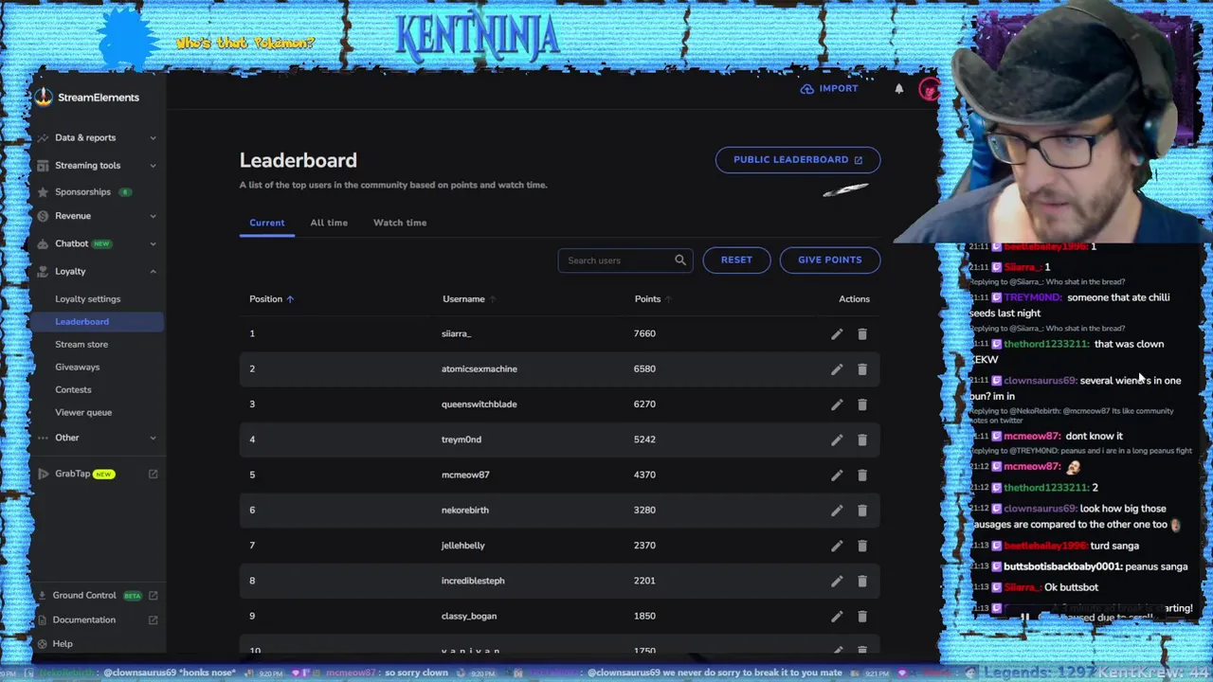Click the search magnifier icon
The width and height of the screenshot is (1213, 682).
point(679,260)
